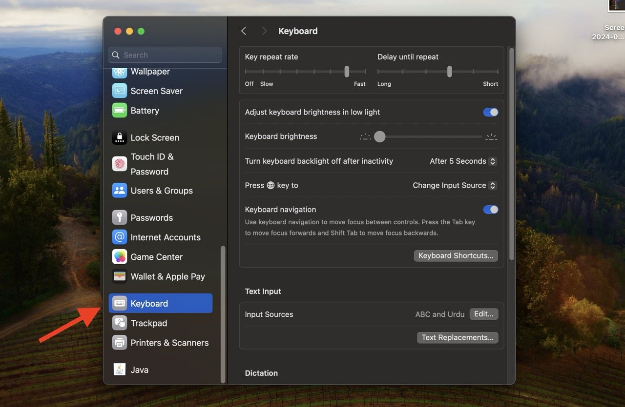Screen dimensions: 625x407
Task: Click inside the Search field
Action: [165, 55]
